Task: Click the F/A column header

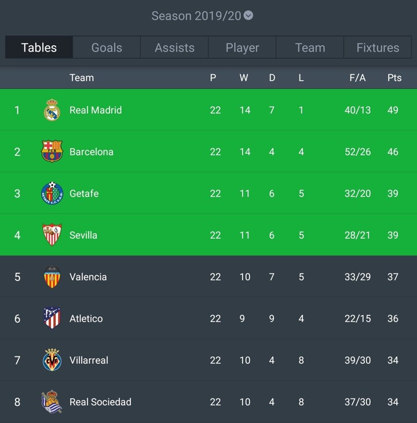Action: (x=357, y=78)
